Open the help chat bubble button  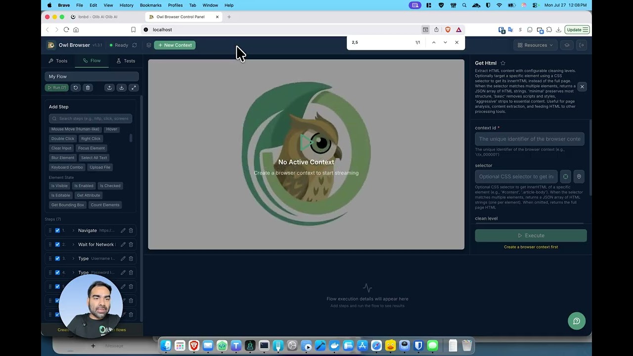tap(577, 321)
